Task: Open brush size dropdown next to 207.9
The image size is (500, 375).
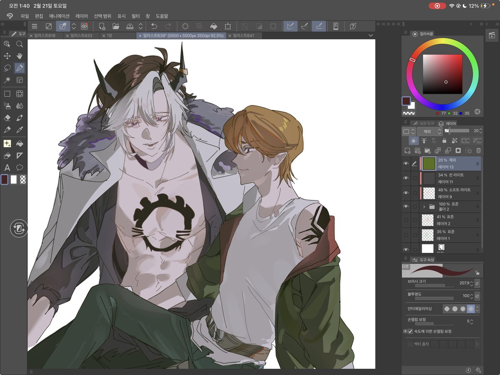Action: coord(477,283)
